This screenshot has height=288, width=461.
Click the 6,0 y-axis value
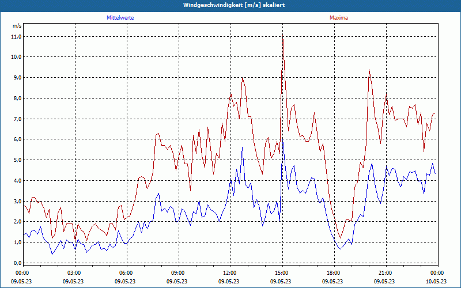(18, 139)
